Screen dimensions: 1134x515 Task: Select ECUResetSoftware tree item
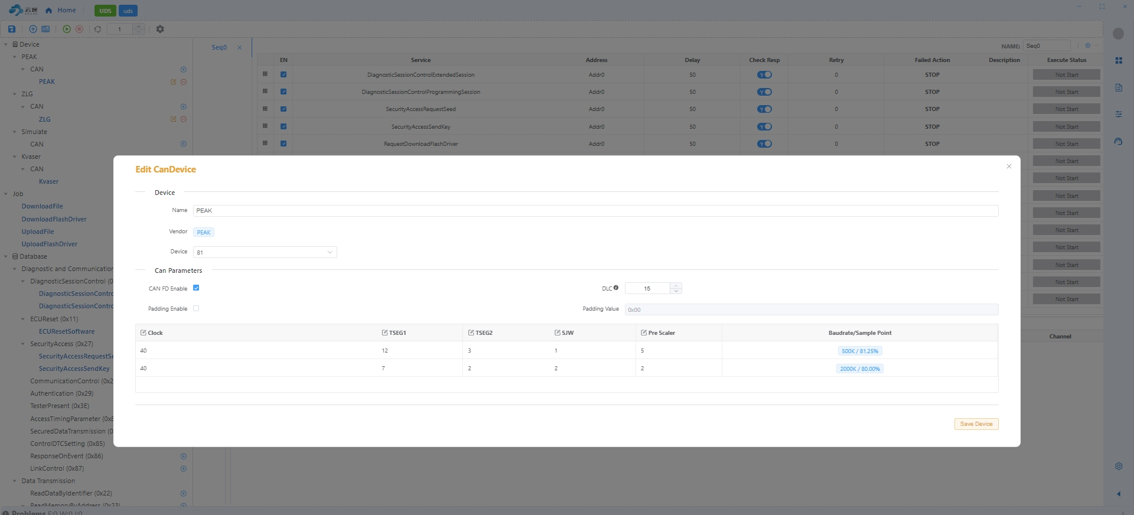pyautogui.click(x=67, y=331)
